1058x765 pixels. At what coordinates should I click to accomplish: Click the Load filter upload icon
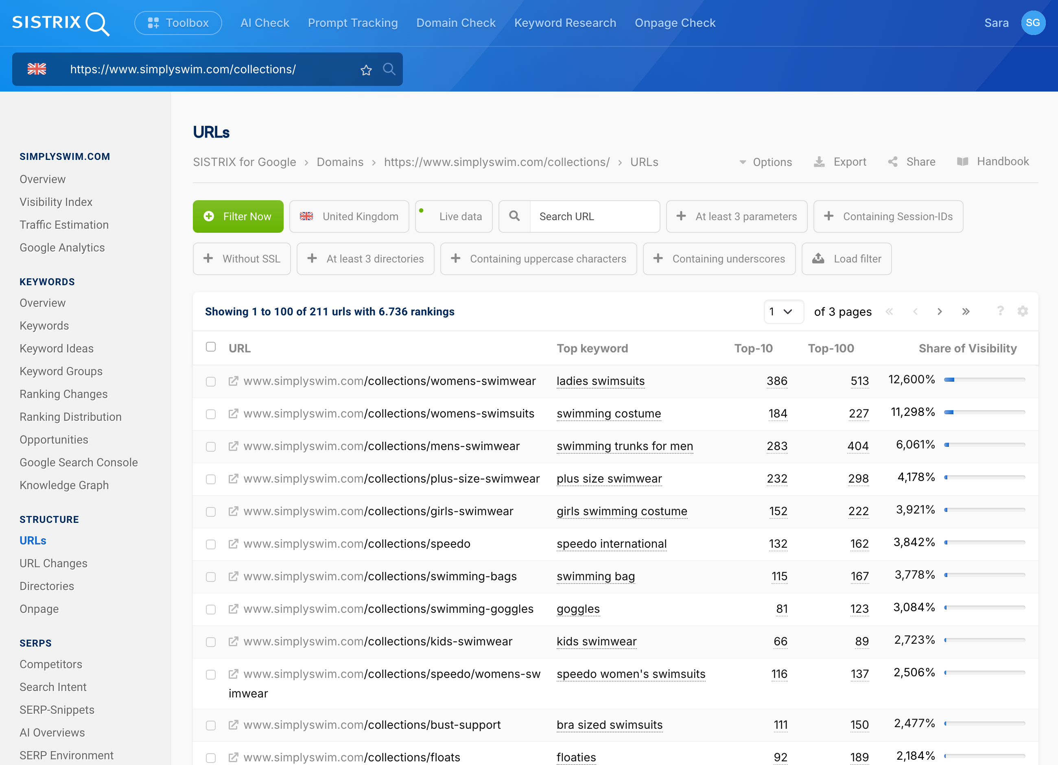click(818, 258)
